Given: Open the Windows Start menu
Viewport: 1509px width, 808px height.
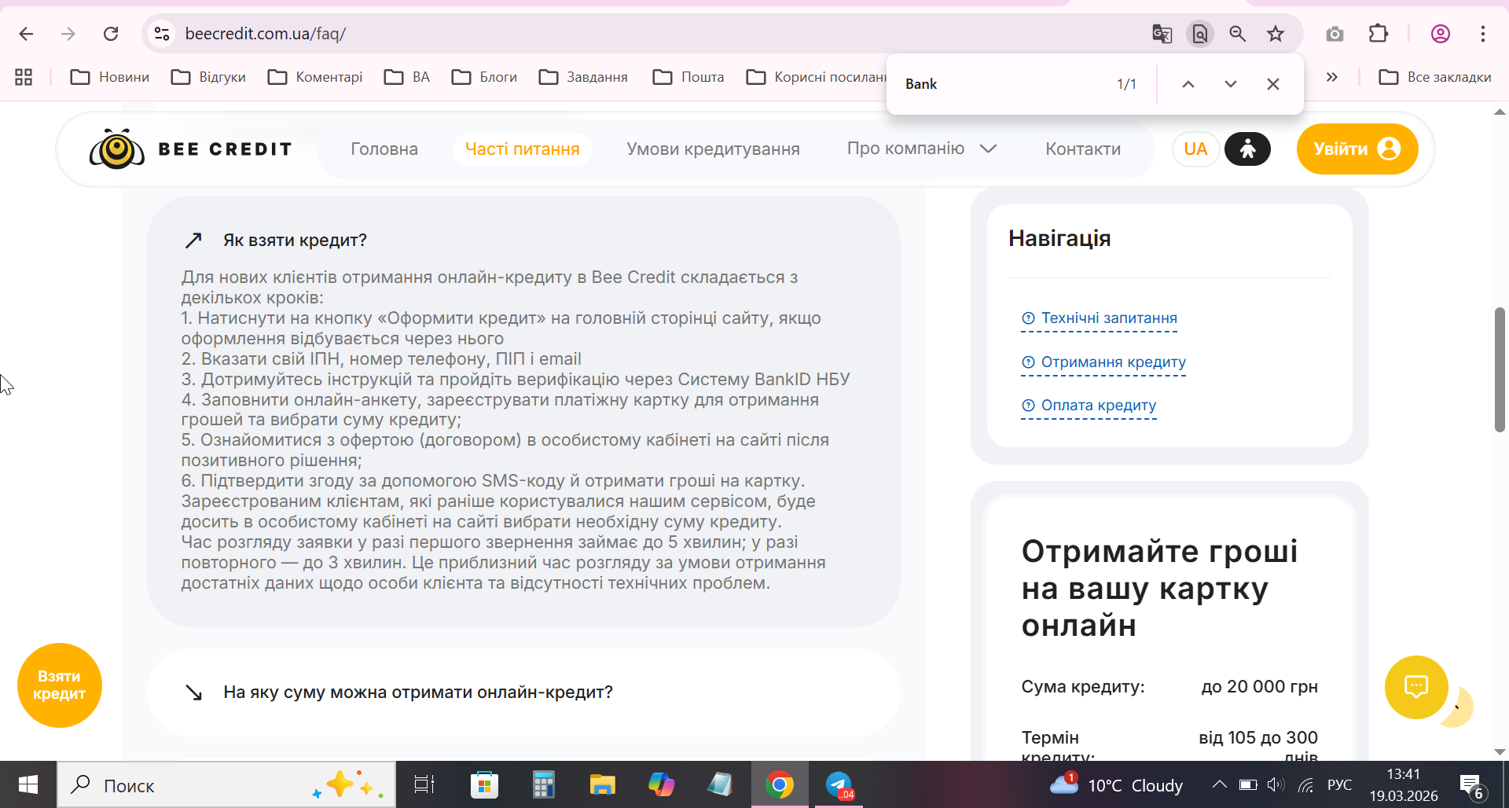Looking at the screenshot, I should [28, 784].
